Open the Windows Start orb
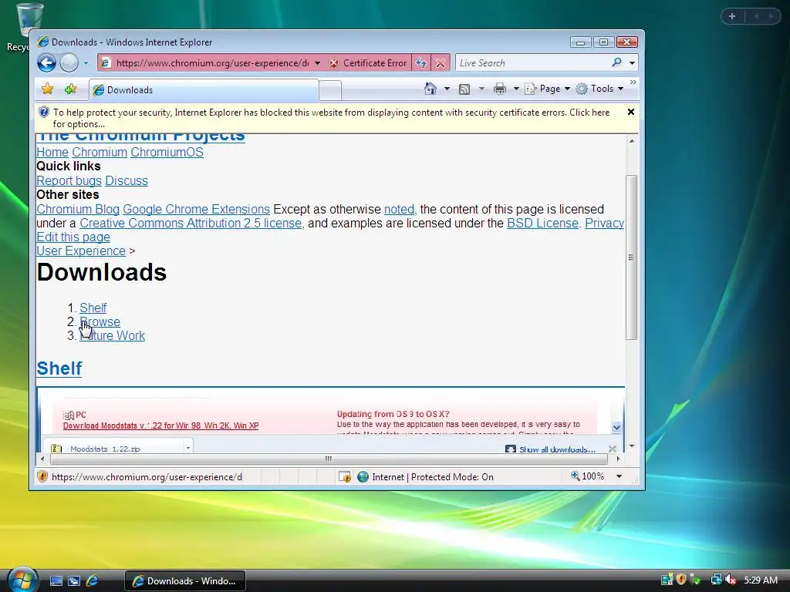The height and width of the screenshot is (592, 790). coord(22,580)
